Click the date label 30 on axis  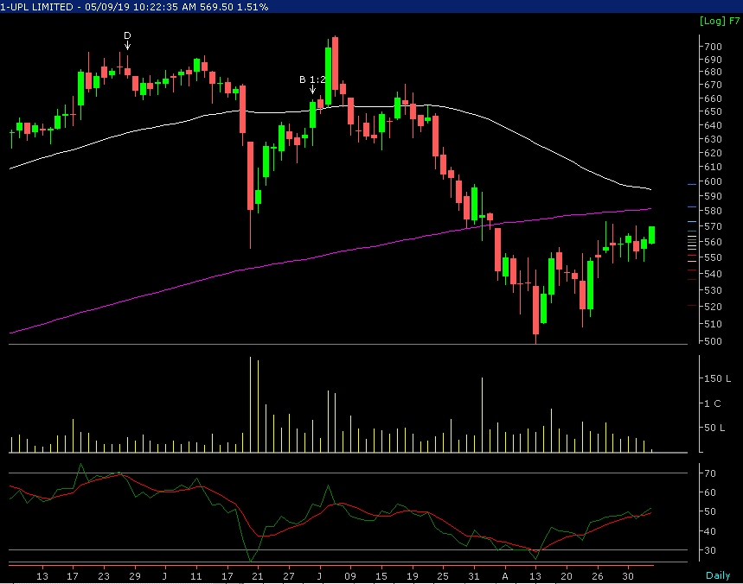(x=628, y=576)
